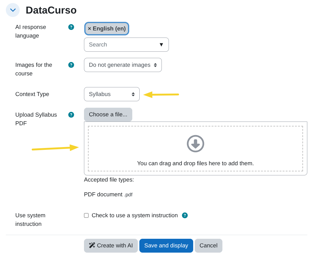
Task: Enable the use system instruction checkbox
Action: click(x=86, y=215)
